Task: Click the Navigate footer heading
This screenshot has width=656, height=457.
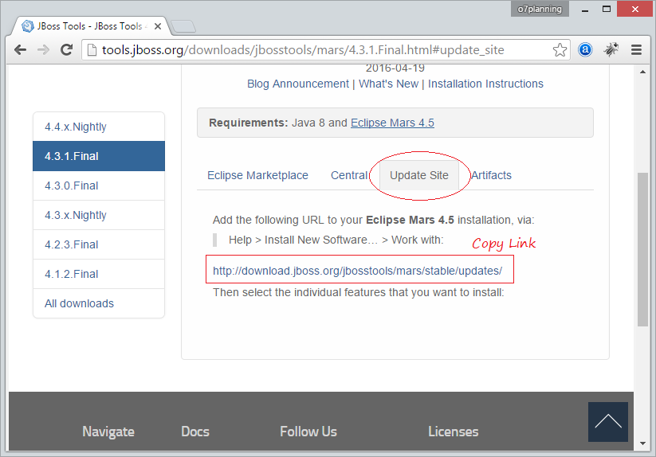Action: (108, 432)
